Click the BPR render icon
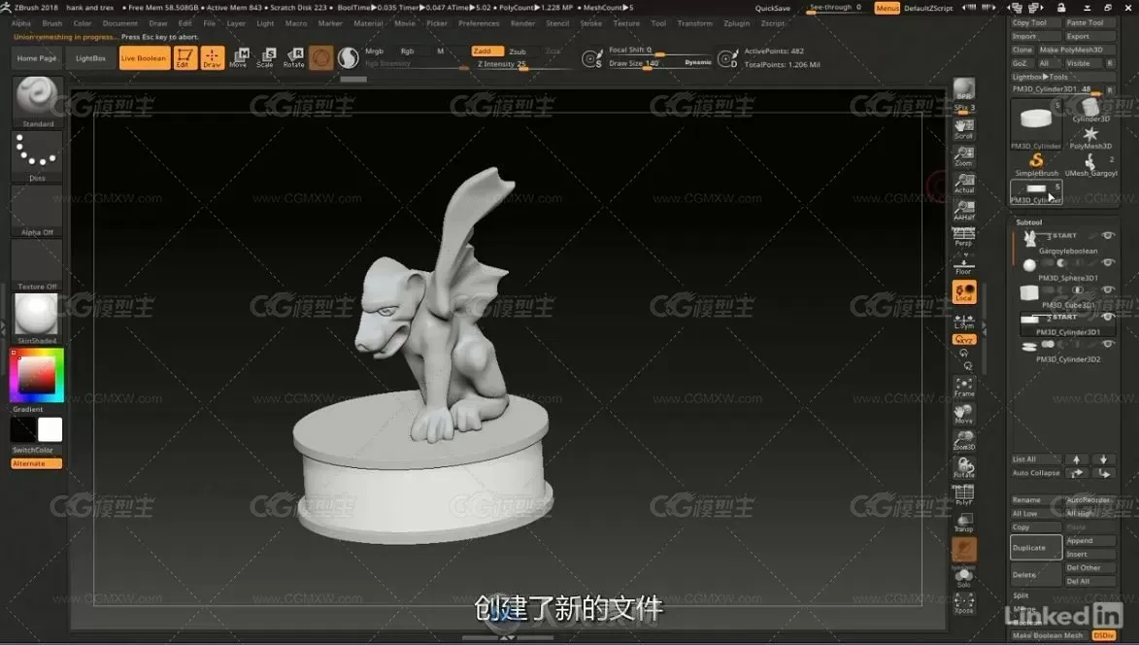Viewport: 1139px width, 645px height. [964, 88]
